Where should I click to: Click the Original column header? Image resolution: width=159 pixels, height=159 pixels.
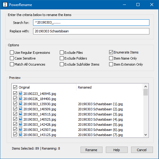(24, 87)
